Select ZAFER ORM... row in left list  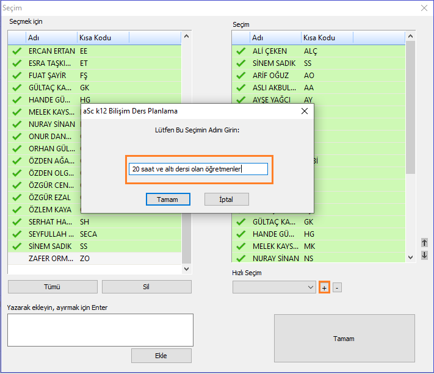[x=95, y=259]
